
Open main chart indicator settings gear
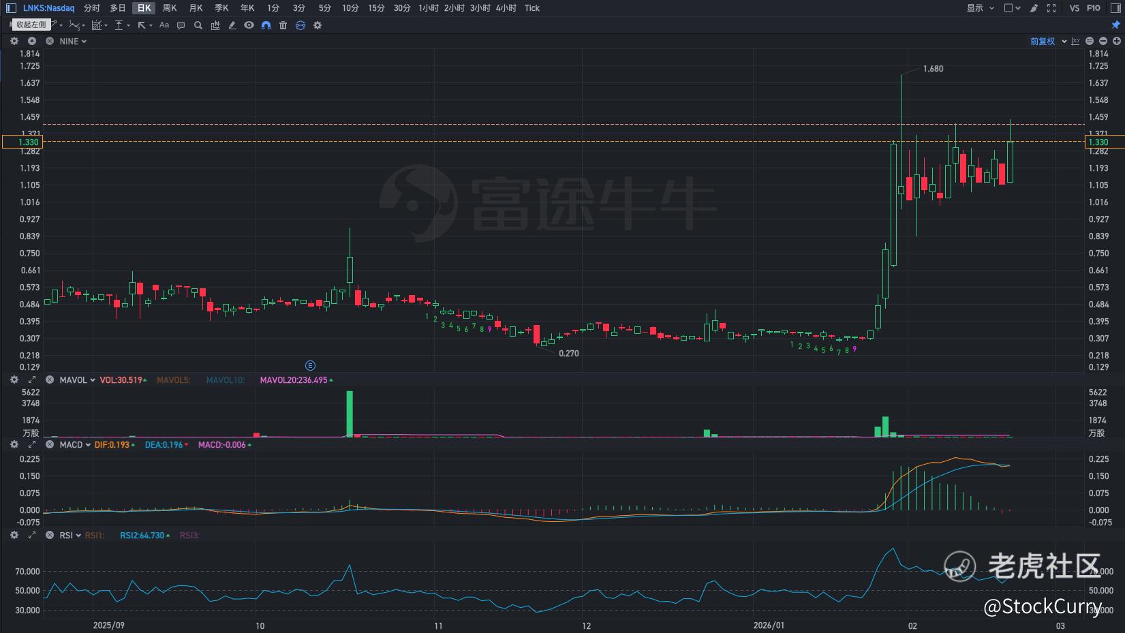coord(14,41)
